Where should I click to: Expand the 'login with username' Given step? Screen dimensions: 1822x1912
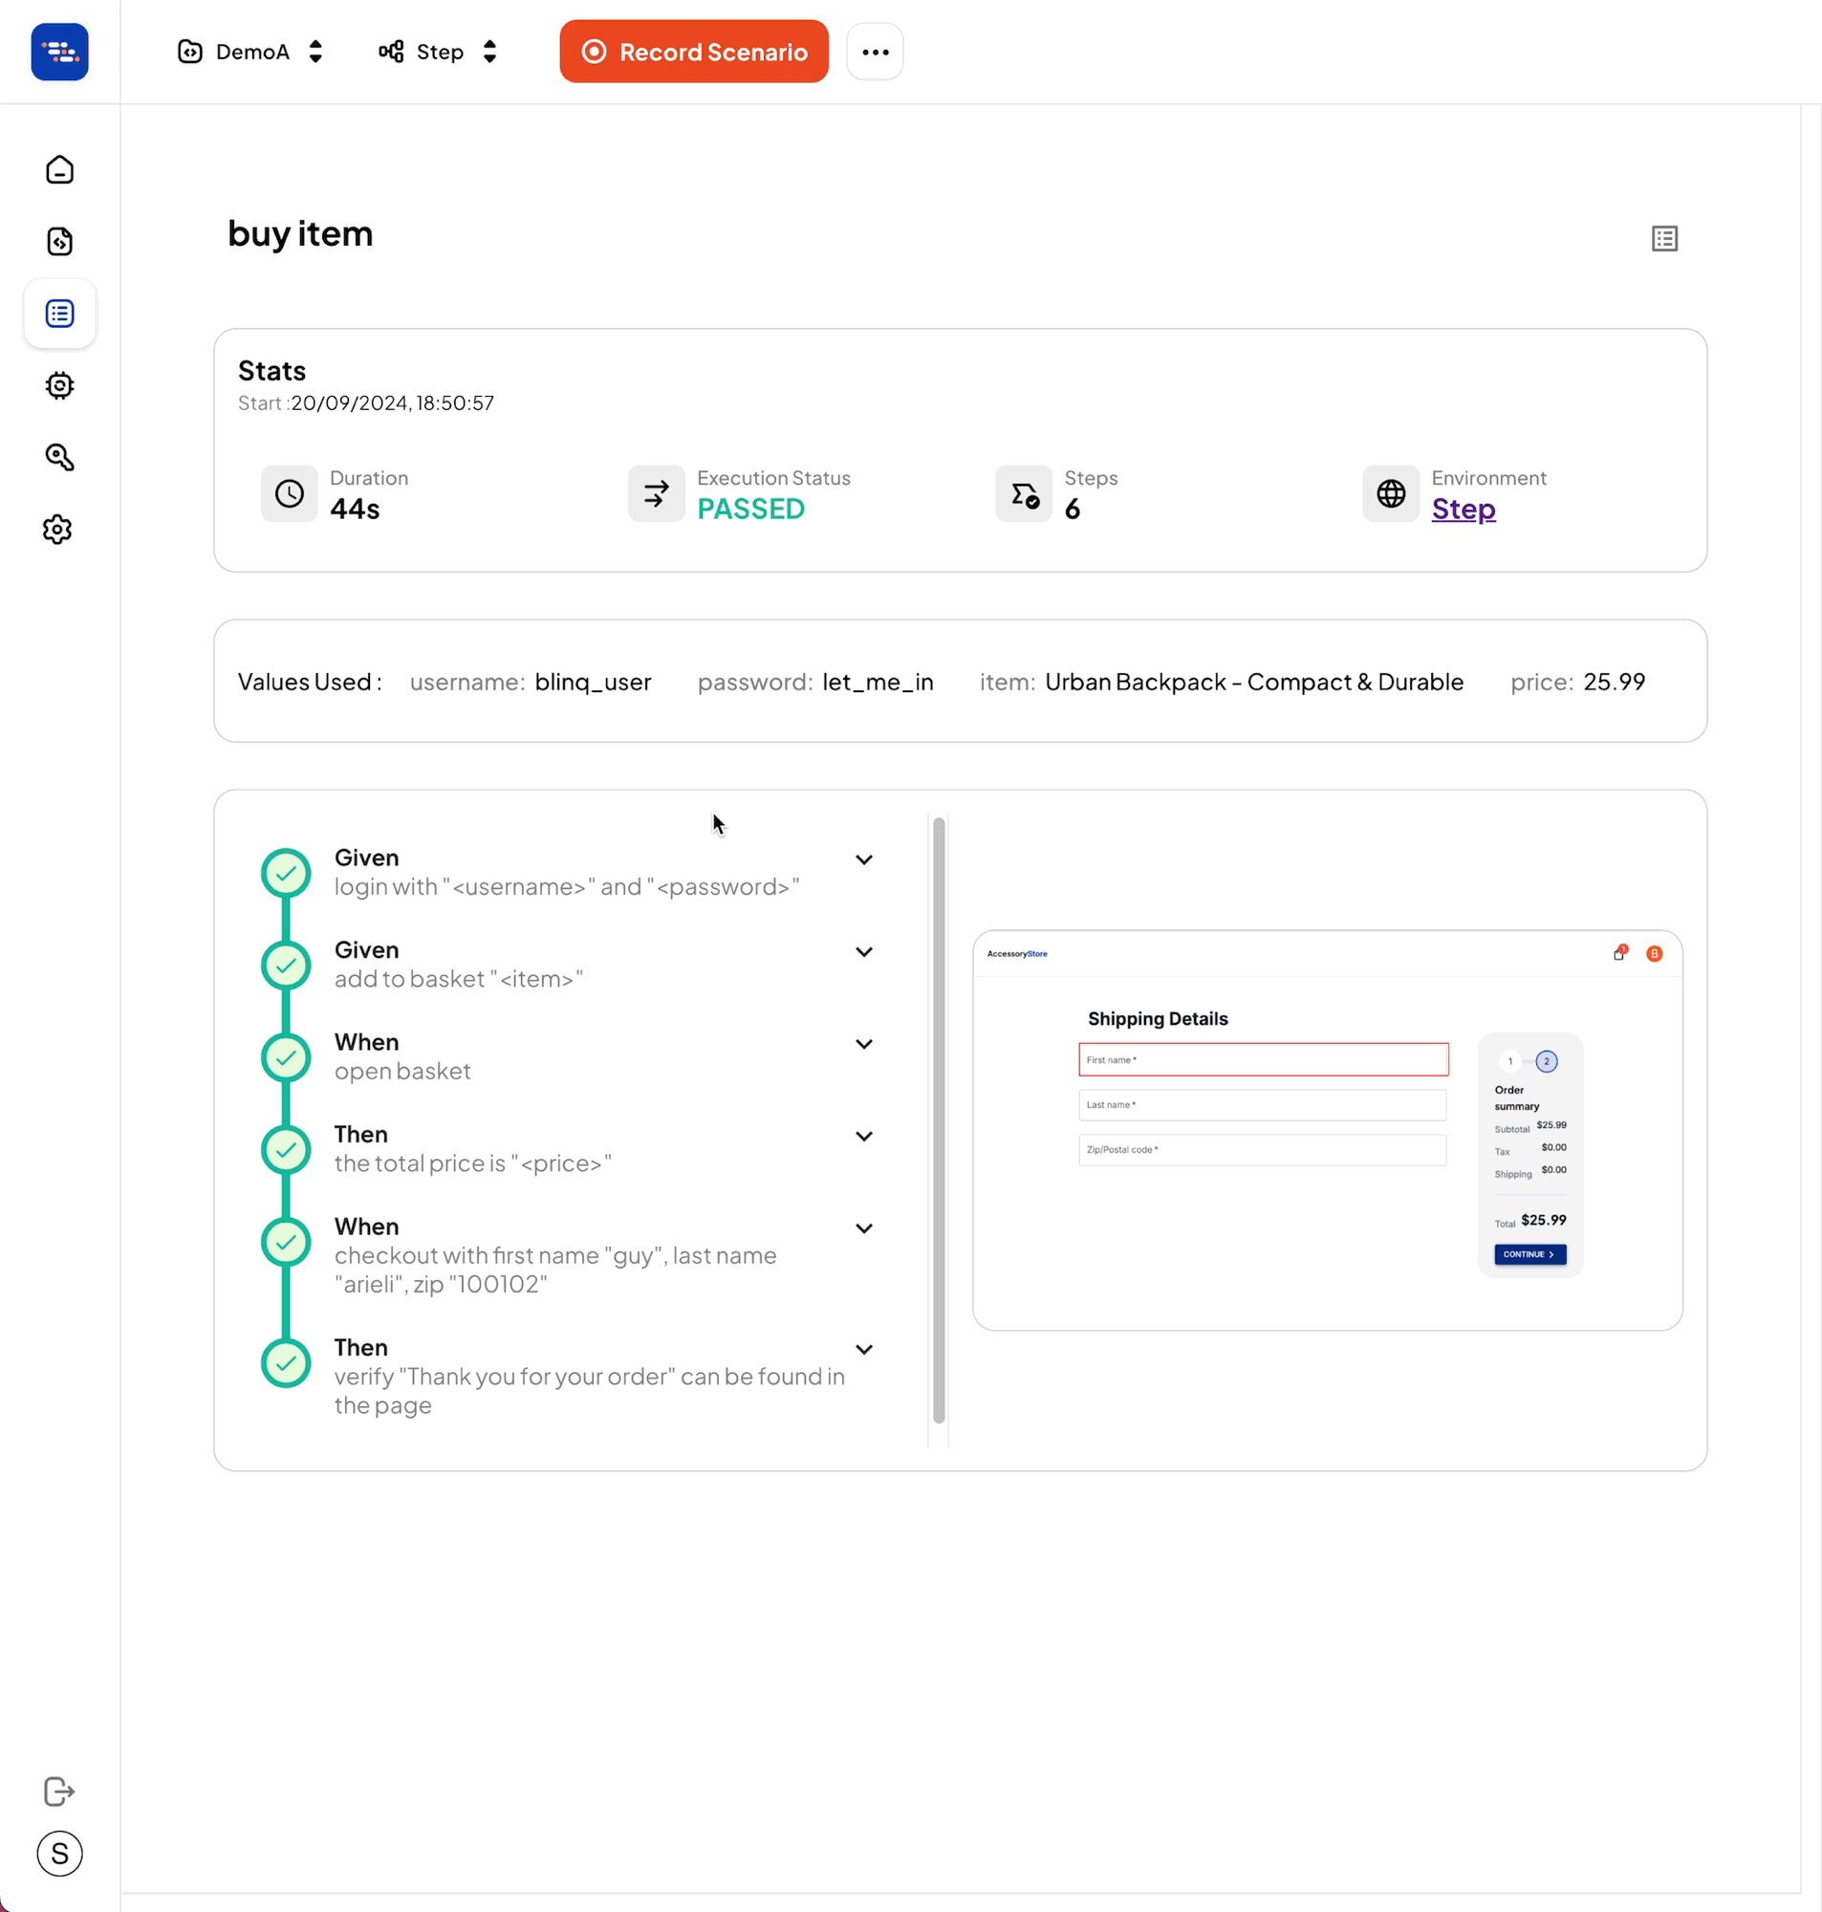[x=863, y=859]
